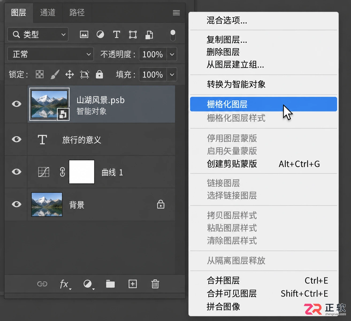Lock all padlock icon

[x=99, y=74]
